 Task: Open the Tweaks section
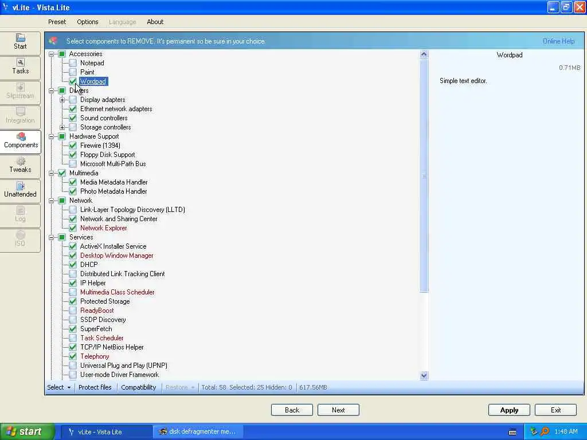click(x=20, y=166)
